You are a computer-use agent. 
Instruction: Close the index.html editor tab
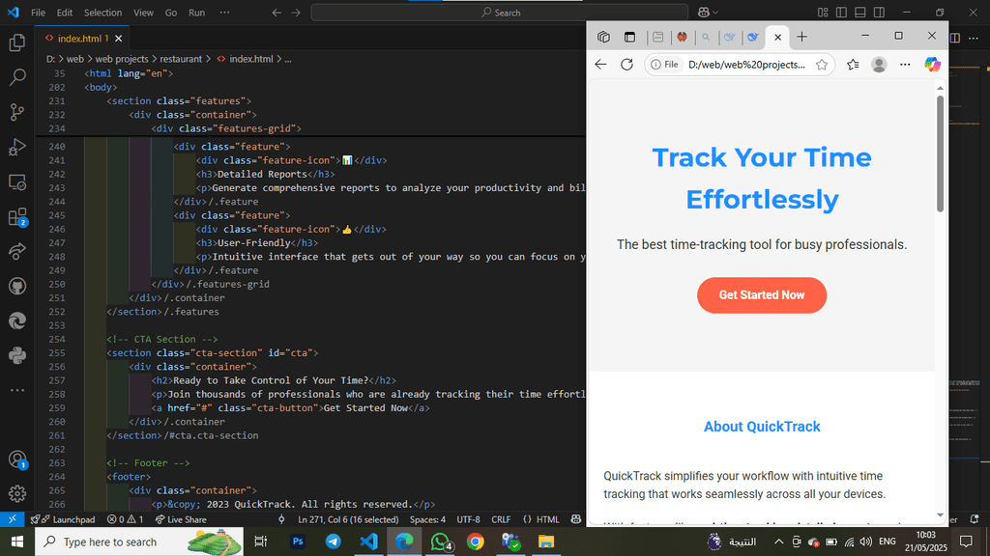click(118, 39)
